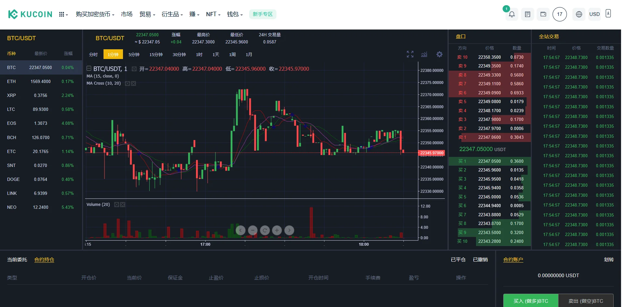This screenshot has height=307, width=623.
Task: Open the language globe selector
Action: pyautogui.click(x=579, y=14)
